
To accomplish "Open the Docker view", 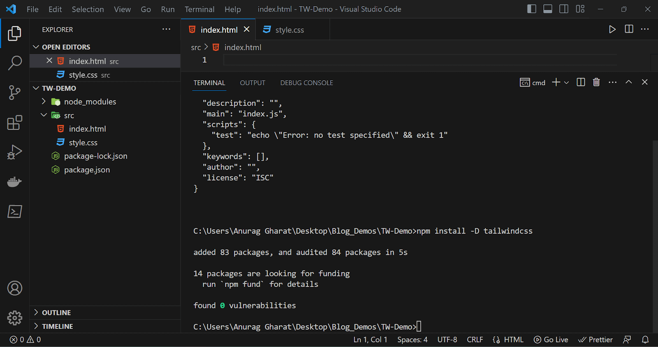I will pyautogui.click(x=14, y=182).
